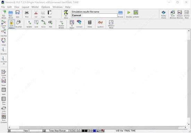Select the Arrow tool

43,24
